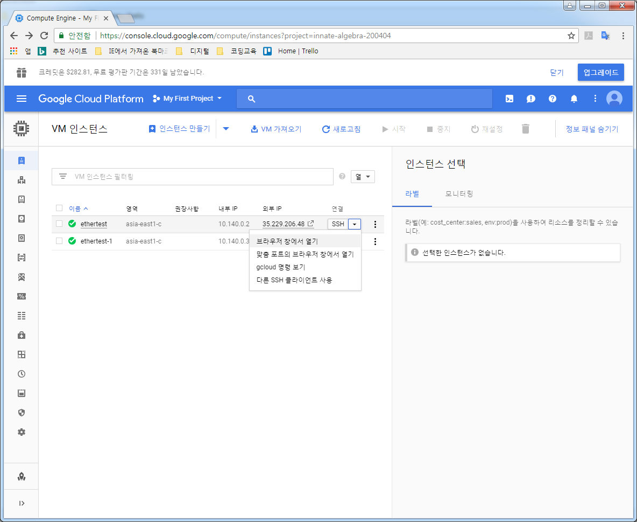Click the 업그레이드 button
The image size is (637, 522).
pos(601,72)
